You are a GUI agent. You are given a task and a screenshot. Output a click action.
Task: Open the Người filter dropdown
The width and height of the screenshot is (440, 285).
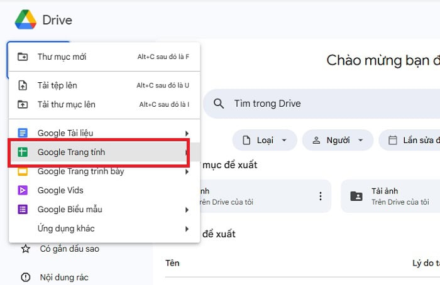click(x=338, y=140)
